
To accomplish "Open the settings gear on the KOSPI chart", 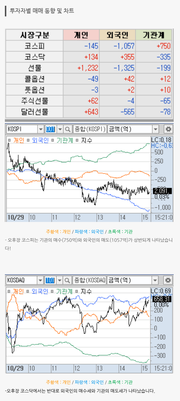I will tap(168, 129).
